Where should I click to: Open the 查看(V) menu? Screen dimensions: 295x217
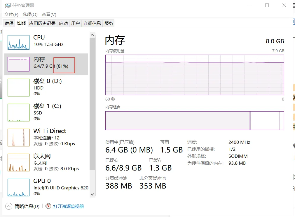point(49,15)
